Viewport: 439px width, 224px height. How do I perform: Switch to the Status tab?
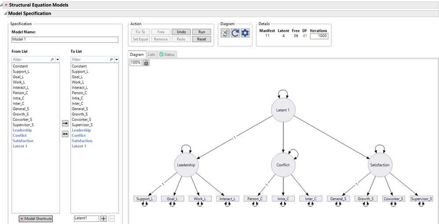point(167,55)
